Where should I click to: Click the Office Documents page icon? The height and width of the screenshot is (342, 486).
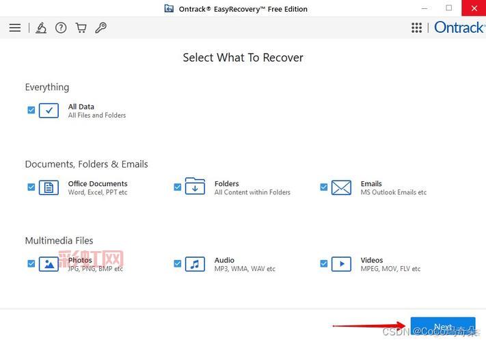(49, 187)
